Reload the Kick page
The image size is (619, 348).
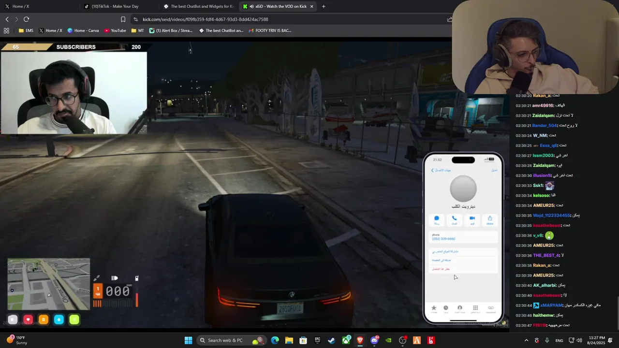click(26, 19)
